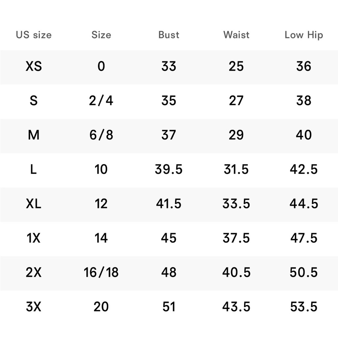Click bust value 51 in 3X row
Screen dimensions: 338x338
click(169, 307)
